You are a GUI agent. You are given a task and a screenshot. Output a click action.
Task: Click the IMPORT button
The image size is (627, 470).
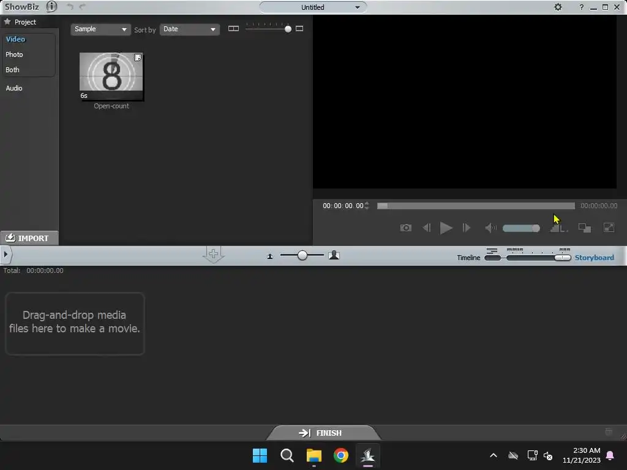tap(29, 238)
